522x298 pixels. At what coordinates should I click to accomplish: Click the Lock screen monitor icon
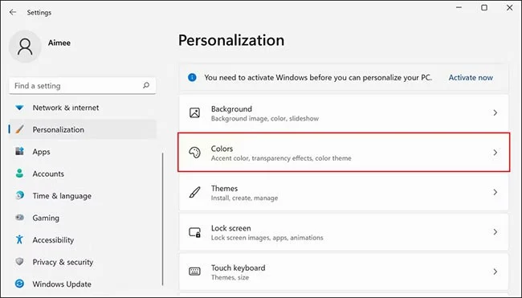(x=195, y=232)
